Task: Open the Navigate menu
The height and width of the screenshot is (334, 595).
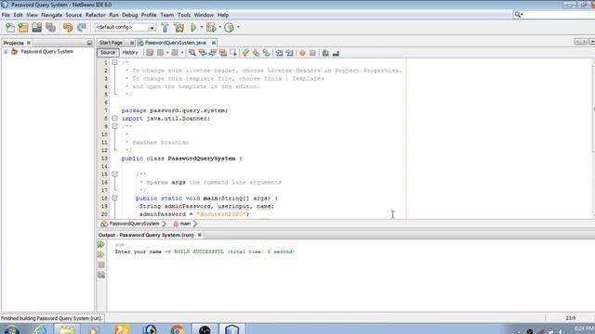Action: 52,15
